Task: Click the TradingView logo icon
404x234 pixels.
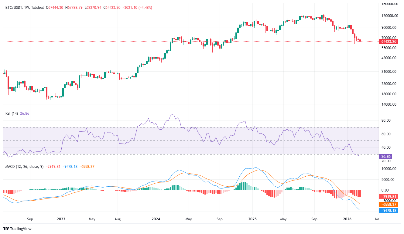Action: [6, 229]
